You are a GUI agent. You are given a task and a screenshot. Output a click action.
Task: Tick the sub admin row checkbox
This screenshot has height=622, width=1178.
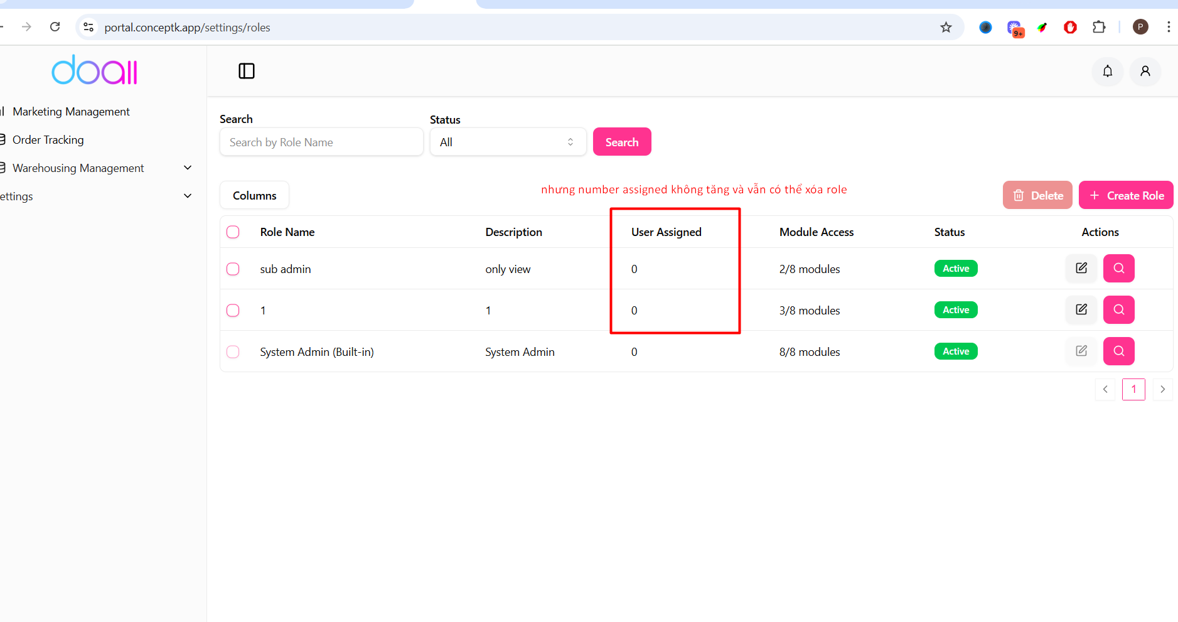coord(233,269)
